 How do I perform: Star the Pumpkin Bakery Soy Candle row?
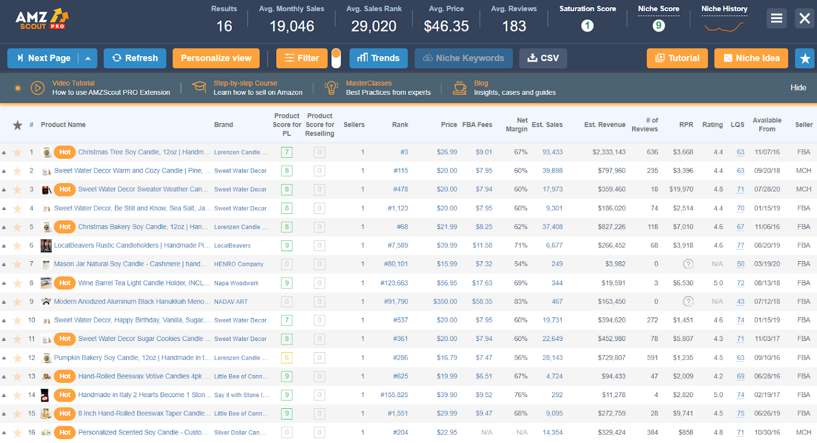point(17,358)
